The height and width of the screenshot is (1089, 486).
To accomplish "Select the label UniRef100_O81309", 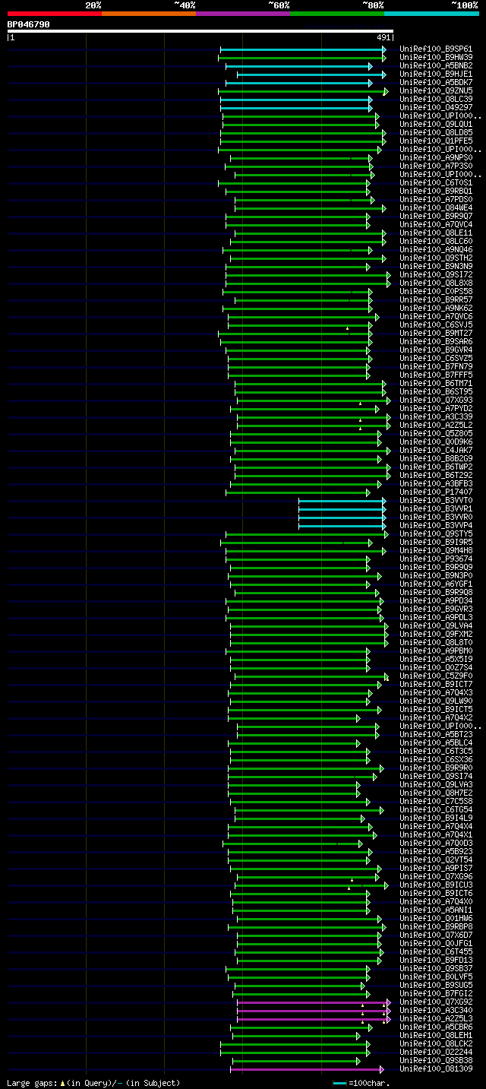I will pyautogui.click(x=436, y=1069).
